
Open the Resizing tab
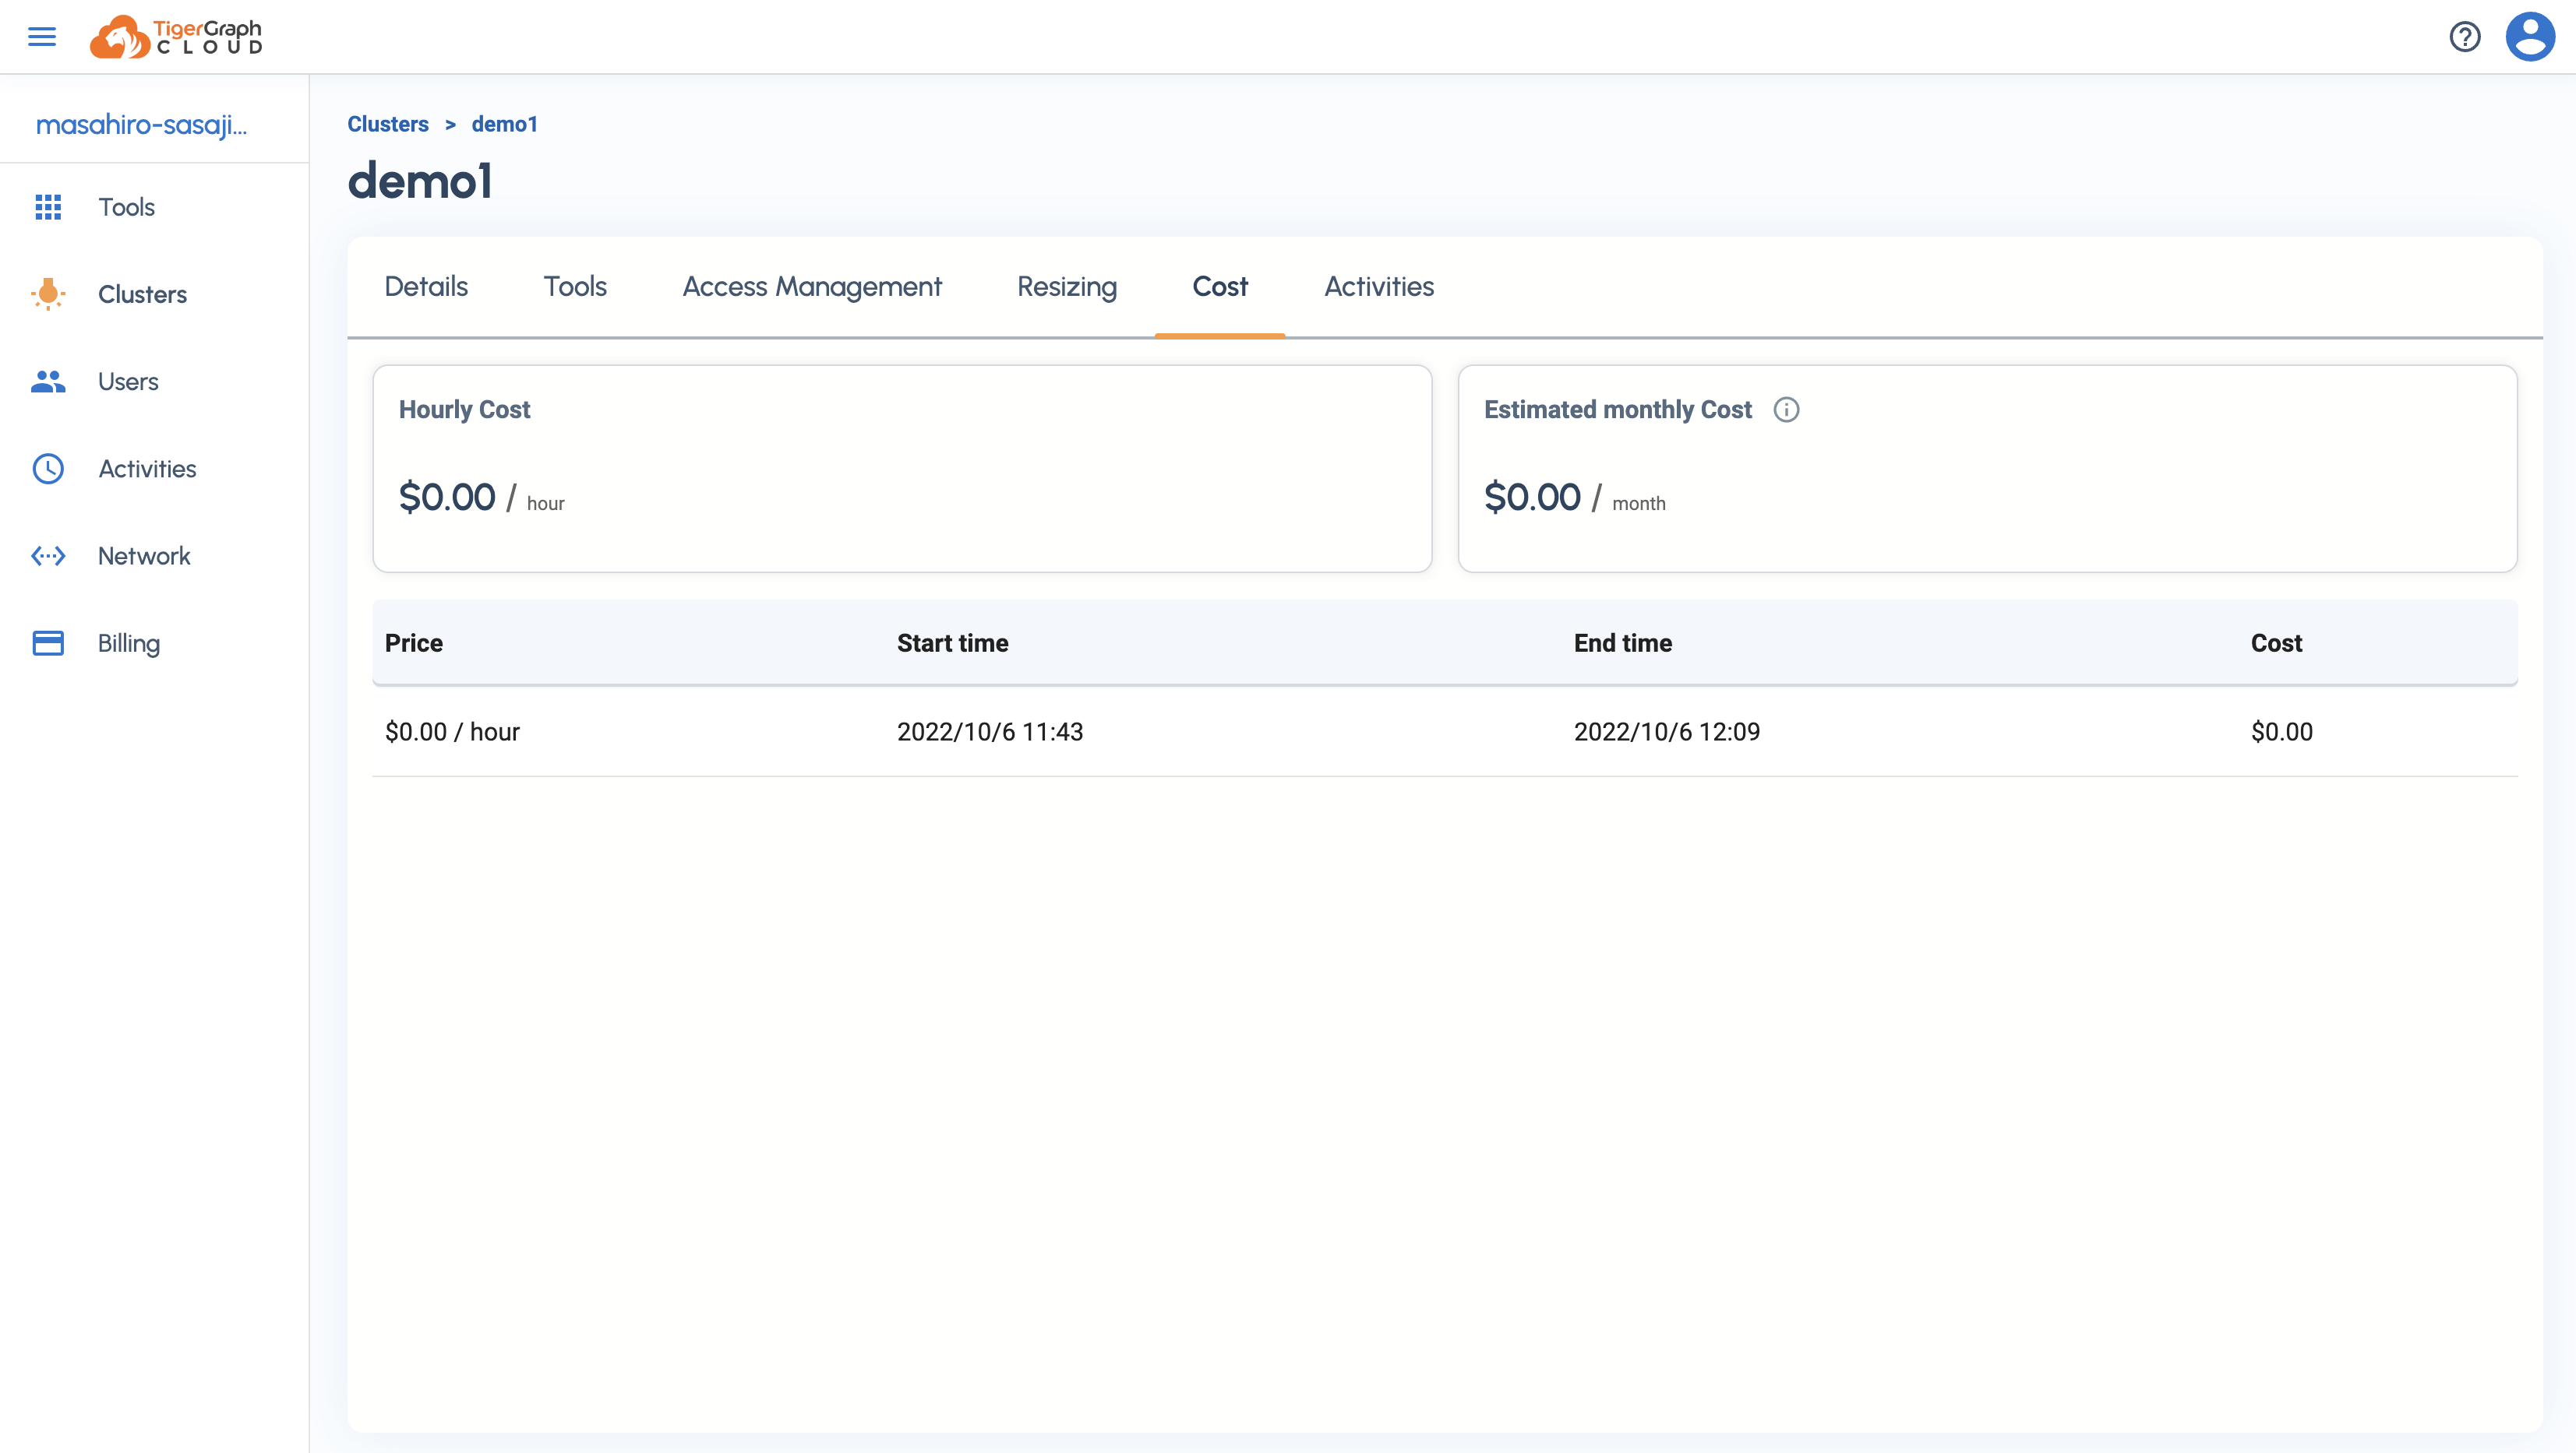tap(1067, 287)
